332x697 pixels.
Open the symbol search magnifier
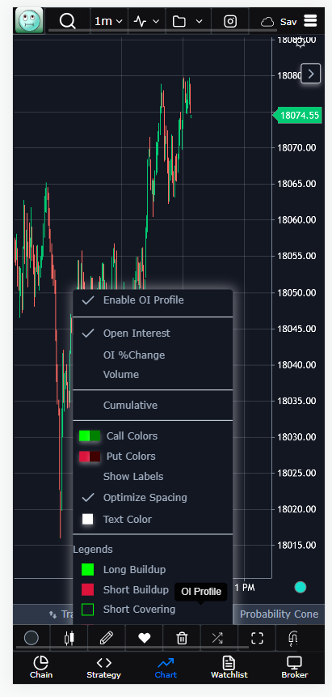(68, 21)
